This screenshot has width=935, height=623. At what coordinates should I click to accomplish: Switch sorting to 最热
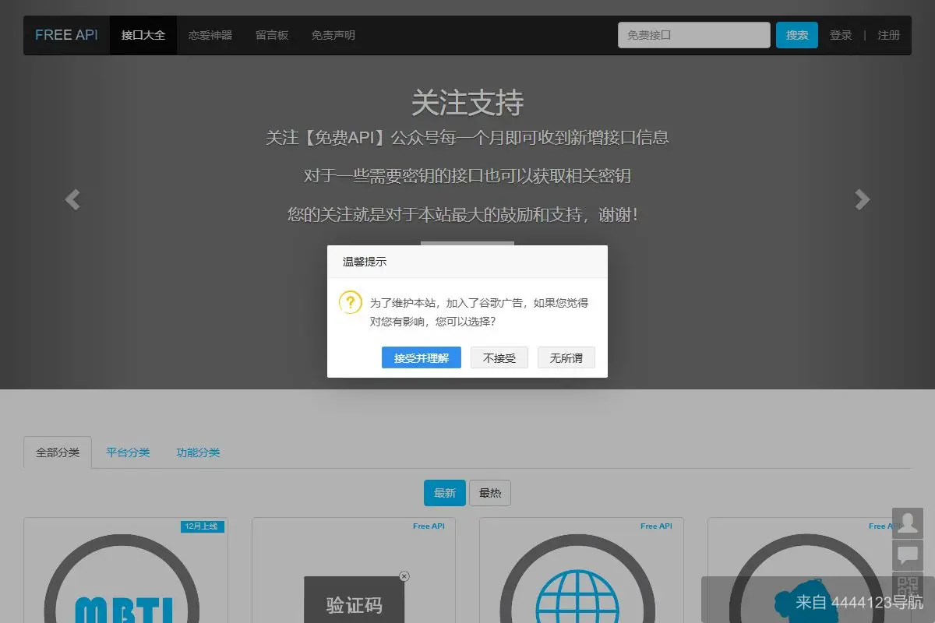(x=490, y=493)
